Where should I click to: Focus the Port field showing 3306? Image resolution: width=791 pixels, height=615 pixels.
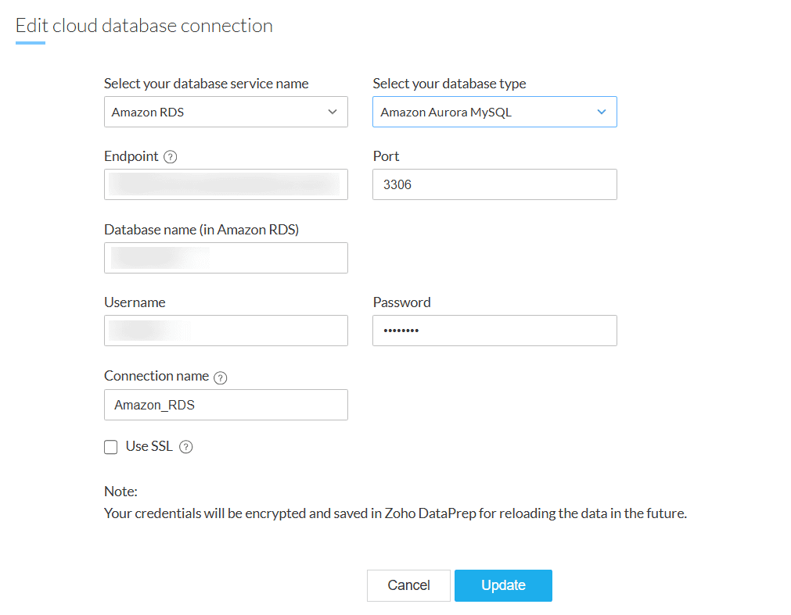tap(494, 184)
